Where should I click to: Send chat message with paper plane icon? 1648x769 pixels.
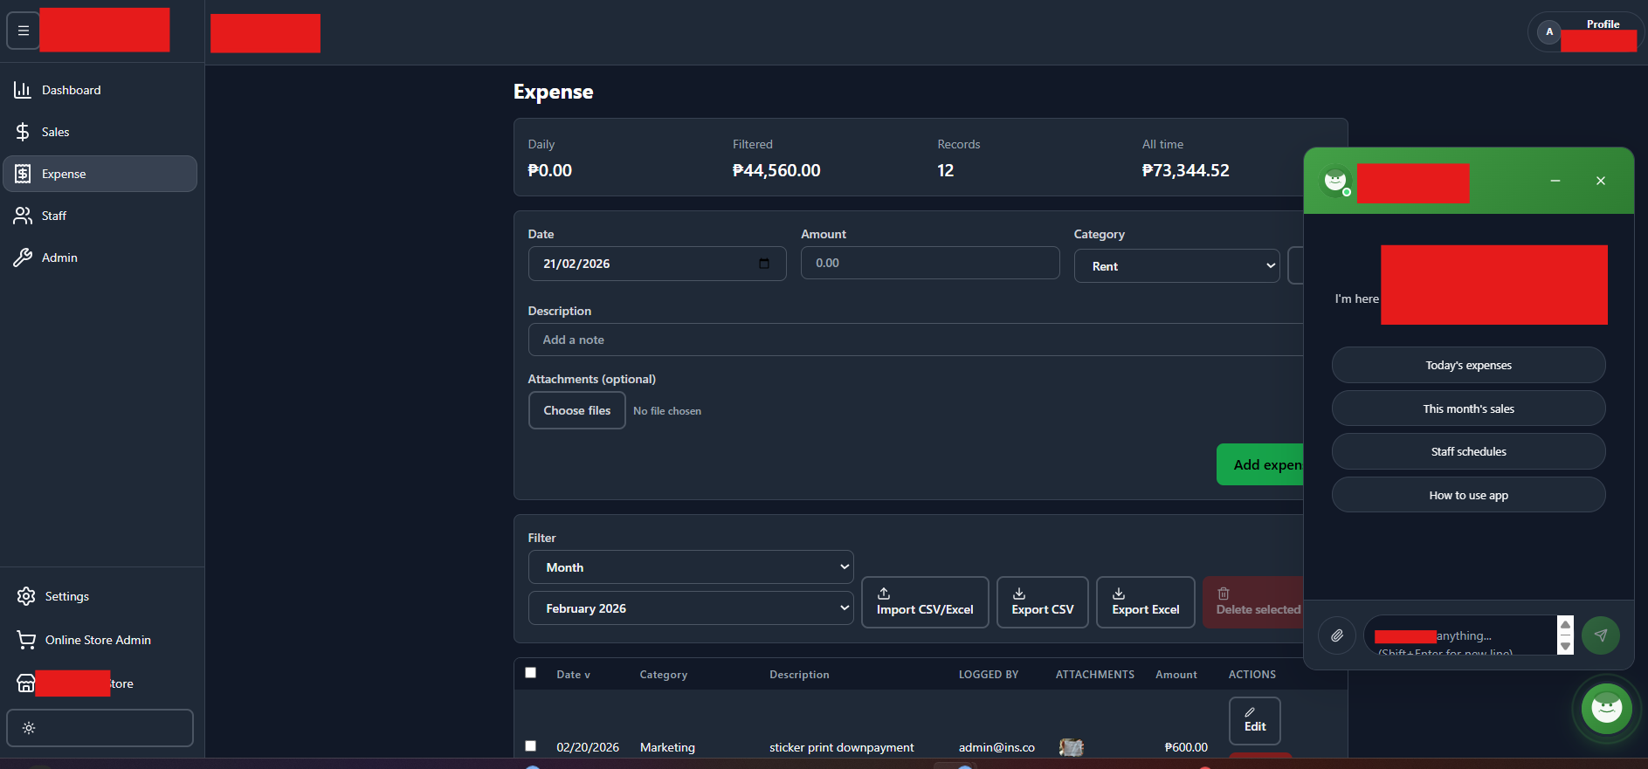1600,635
